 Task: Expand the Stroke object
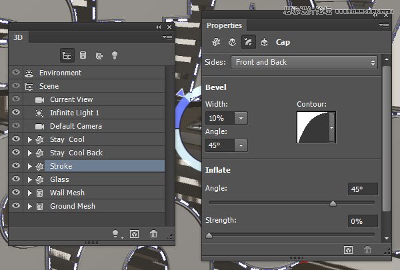[30, 167]
